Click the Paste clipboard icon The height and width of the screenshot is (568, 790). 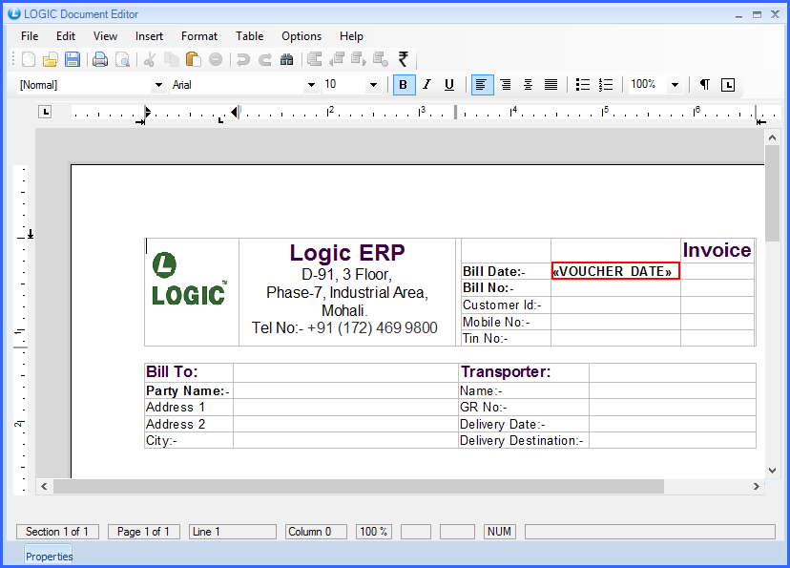(193, 59)
